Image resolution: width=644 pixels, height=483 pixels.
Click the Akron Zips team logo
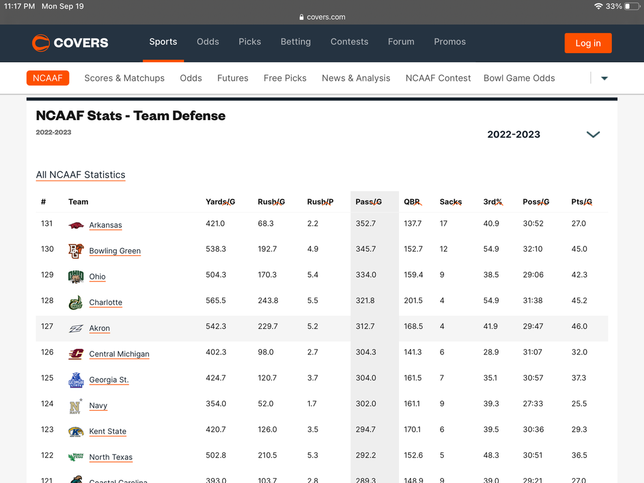(x=76, y=328)
